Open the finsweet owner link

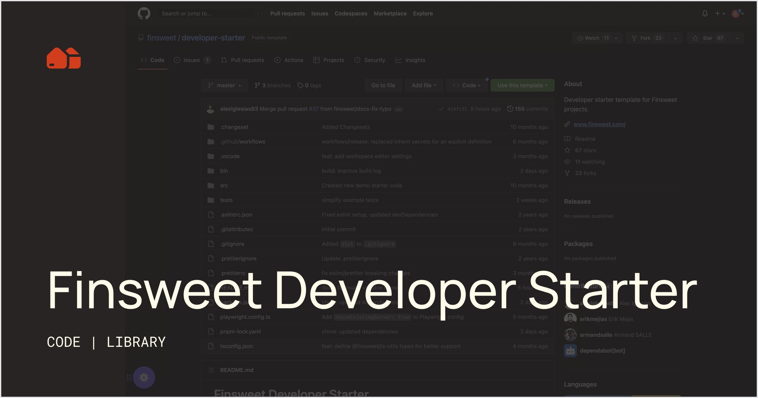point(161,38)
